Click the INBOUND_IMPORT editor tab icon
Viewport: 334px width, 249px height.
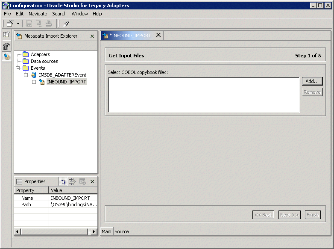point(105,36)
